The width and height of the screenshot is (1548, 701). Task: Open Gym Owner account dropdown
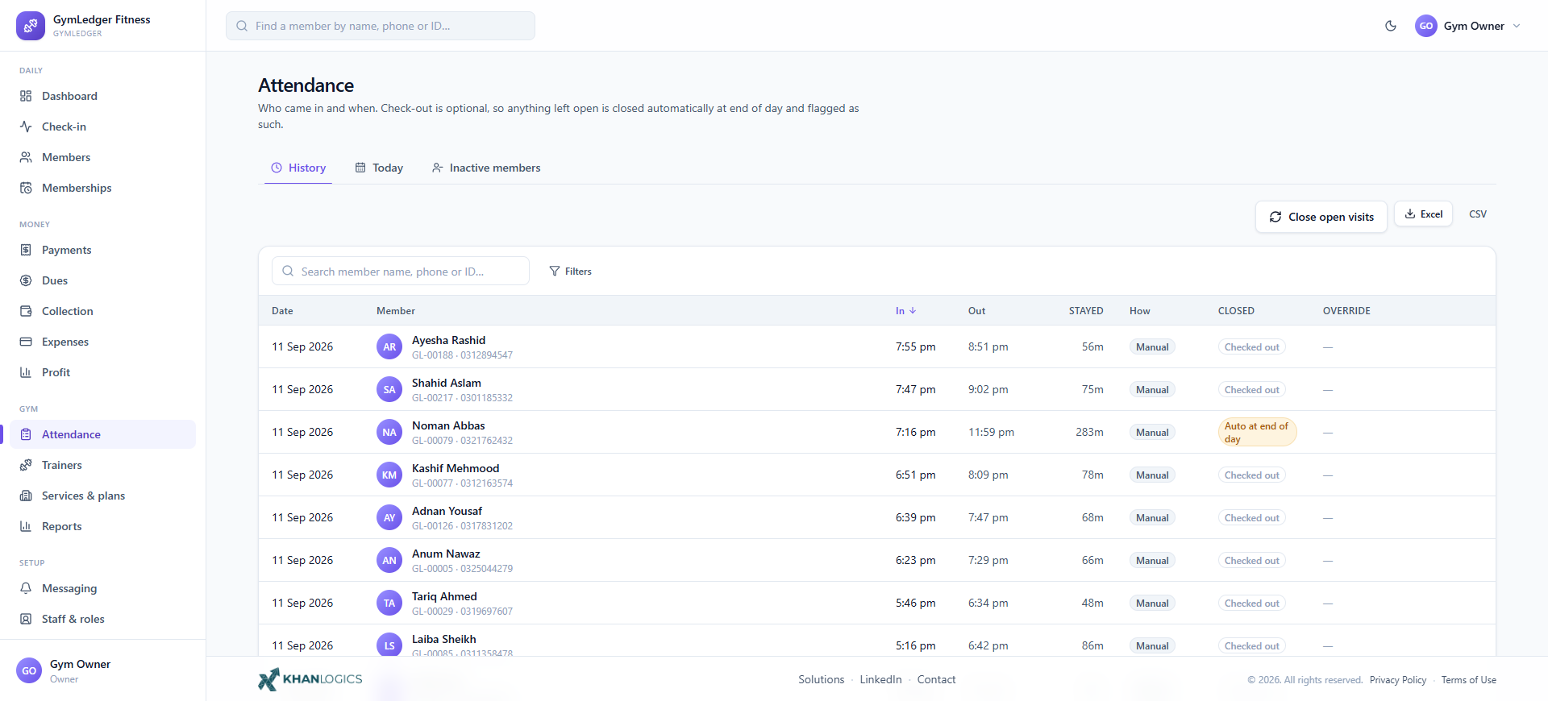coord(1467,26)
